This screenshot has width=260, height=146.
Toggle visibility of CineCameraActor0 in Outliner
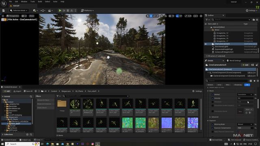(x=206, y=44)
